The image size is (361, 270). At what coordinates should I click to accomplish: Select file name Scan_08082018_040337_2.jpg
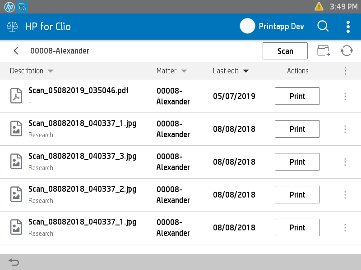coord(83,189)
